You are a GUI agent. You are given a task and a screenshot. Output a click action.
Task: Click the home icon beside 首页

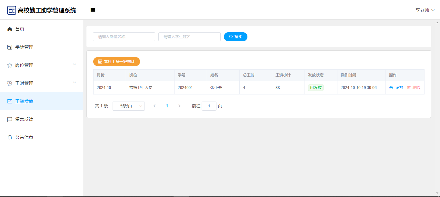tap(10, 29)
